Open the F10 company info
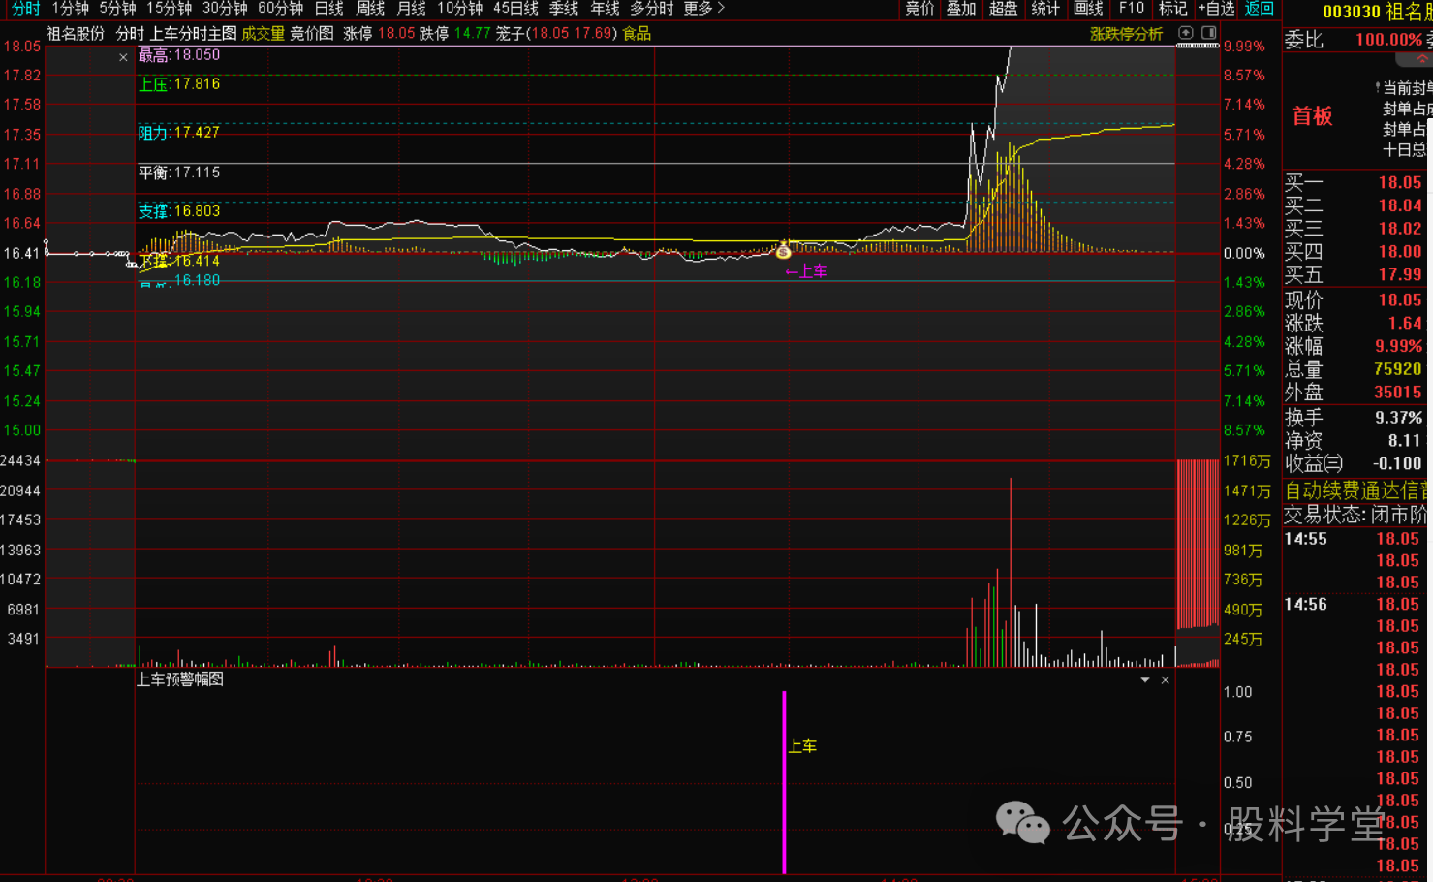The height and width of the screenshot is (882, 1433). point(1131,9)
